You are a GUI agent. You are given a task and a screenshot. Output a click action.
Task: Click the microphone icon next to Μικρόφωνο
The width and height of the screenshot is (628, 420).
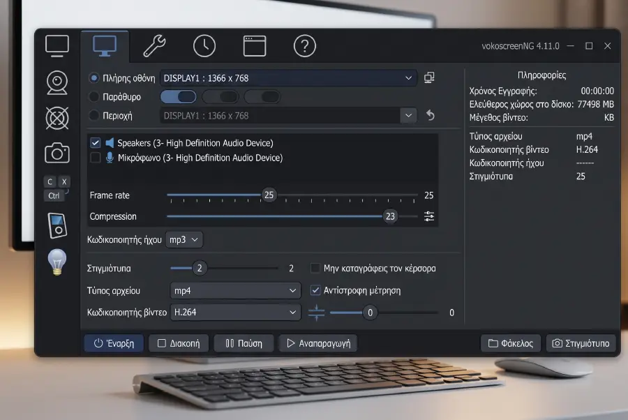pos(110,158)
